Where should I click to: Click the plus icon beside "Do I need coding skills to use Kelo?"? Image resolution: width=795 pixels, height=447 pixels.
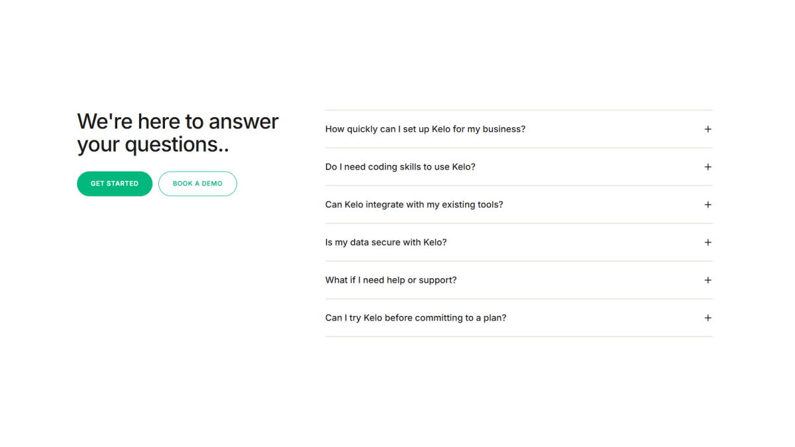[x=708, y=167]
